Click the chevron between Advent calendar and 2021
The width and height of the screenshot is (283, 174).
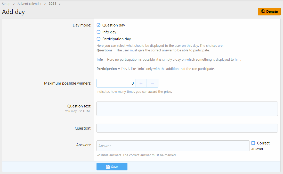(x=45, y=4)
